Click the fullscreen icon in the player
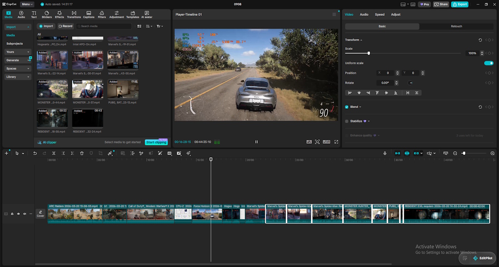 (x=336, y=142)
